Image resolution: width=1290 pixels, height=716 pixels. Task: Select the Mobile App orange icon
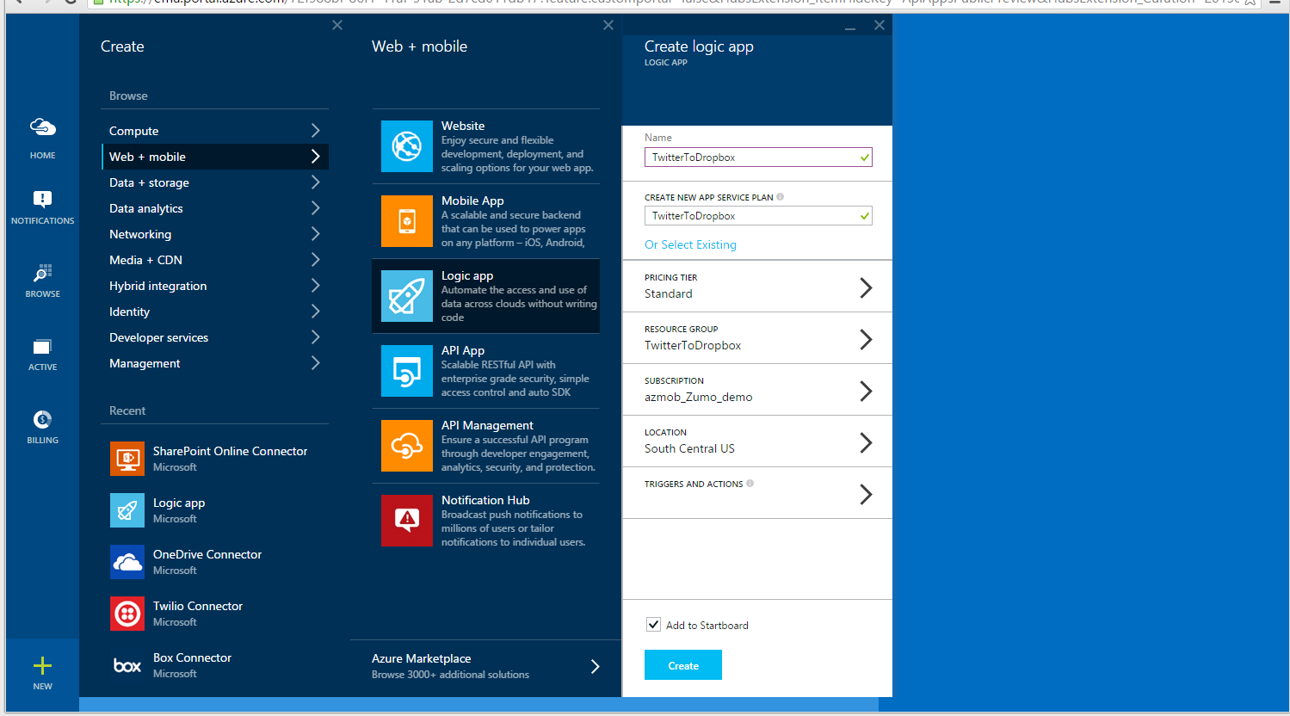coord(407,221)
